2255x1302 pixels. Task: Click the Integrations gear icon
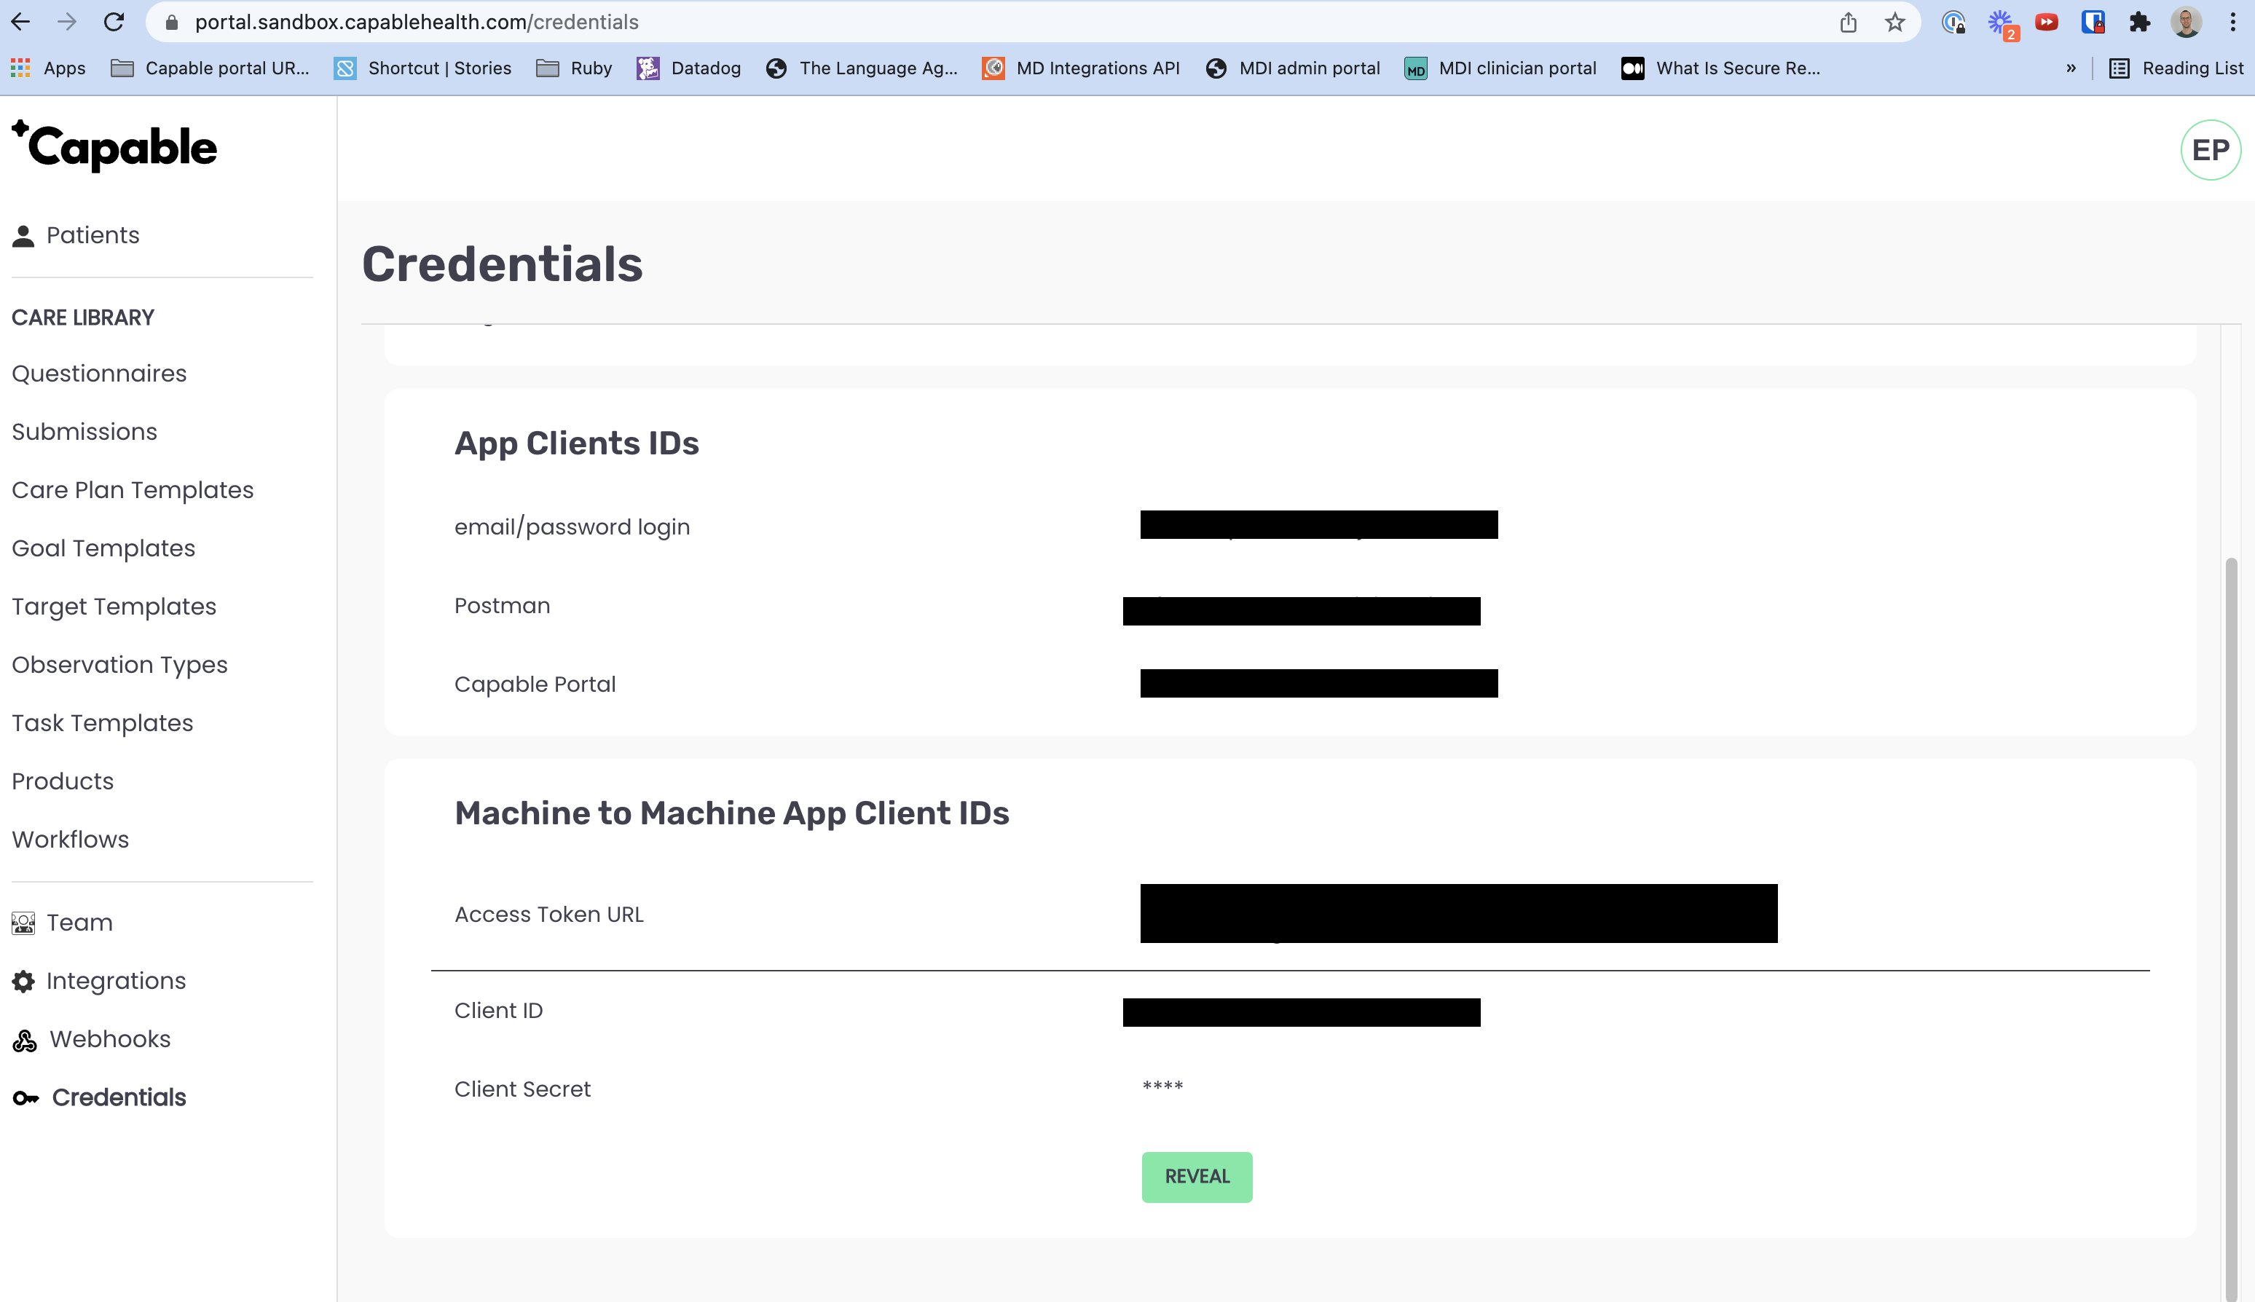pyautogui.click(x=23, y=982)
